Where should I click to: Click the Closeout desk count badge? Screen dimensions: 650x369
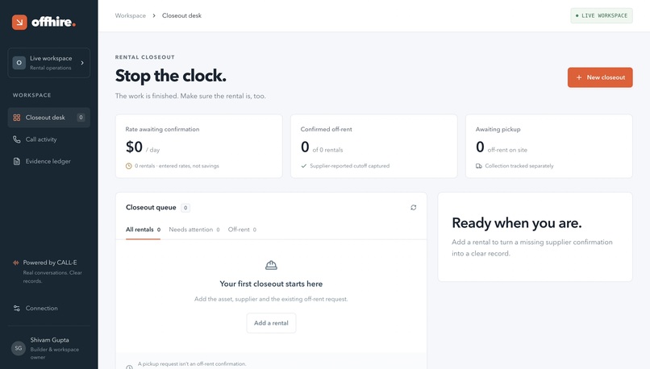81,118
